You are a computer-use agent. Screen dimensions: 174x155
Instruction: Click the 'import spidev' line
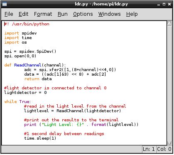point(20,33)
